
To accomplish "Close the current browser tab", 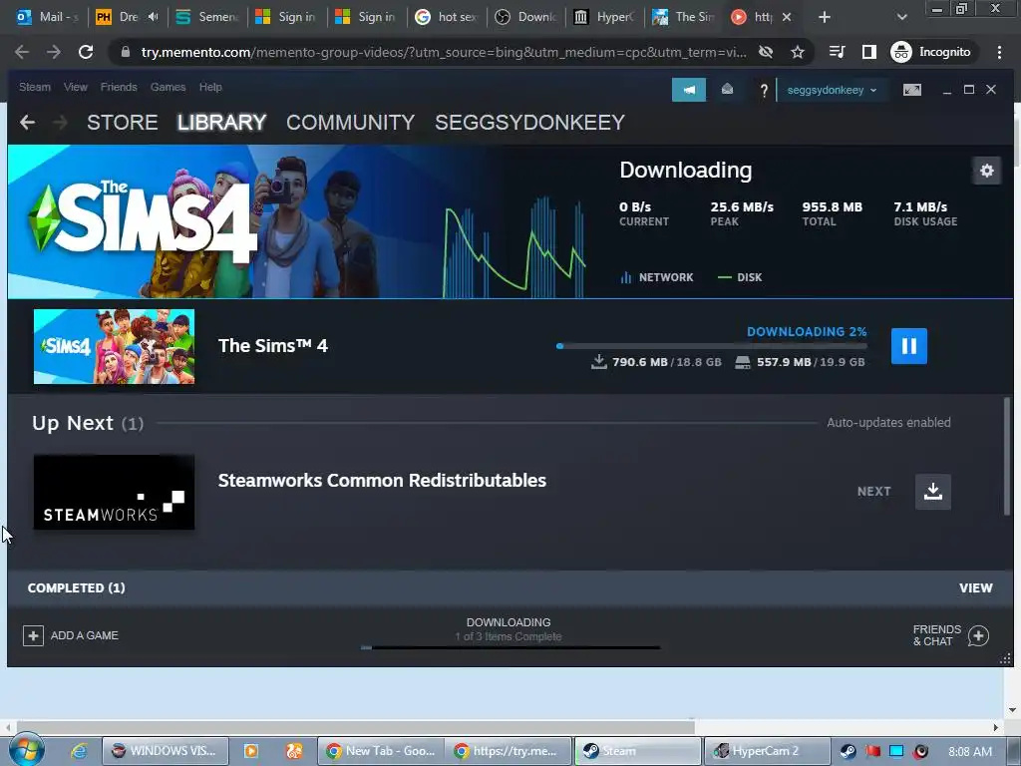I will pos(787,17).
